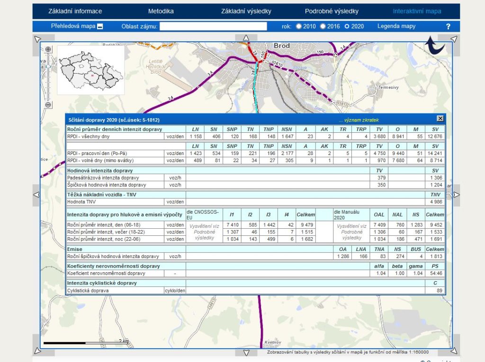Screen dimensions: 485x362
Task: Pan map to the northeast corner arrow
Action: tap(454, 39)
